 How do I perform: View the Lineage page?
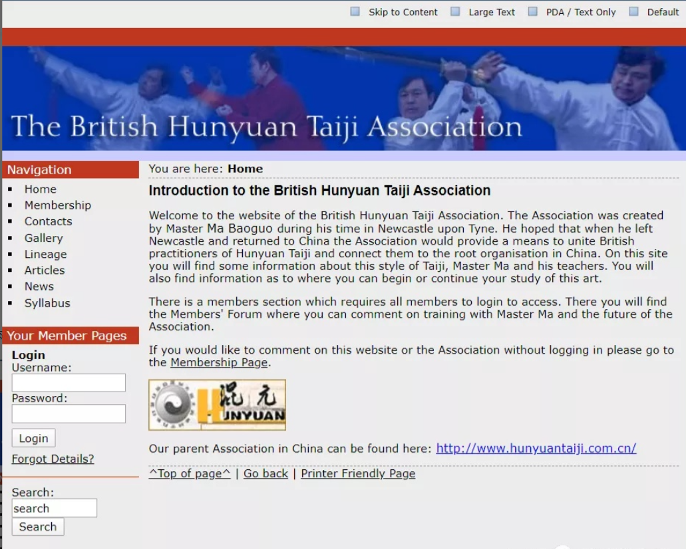click(45, 254)
